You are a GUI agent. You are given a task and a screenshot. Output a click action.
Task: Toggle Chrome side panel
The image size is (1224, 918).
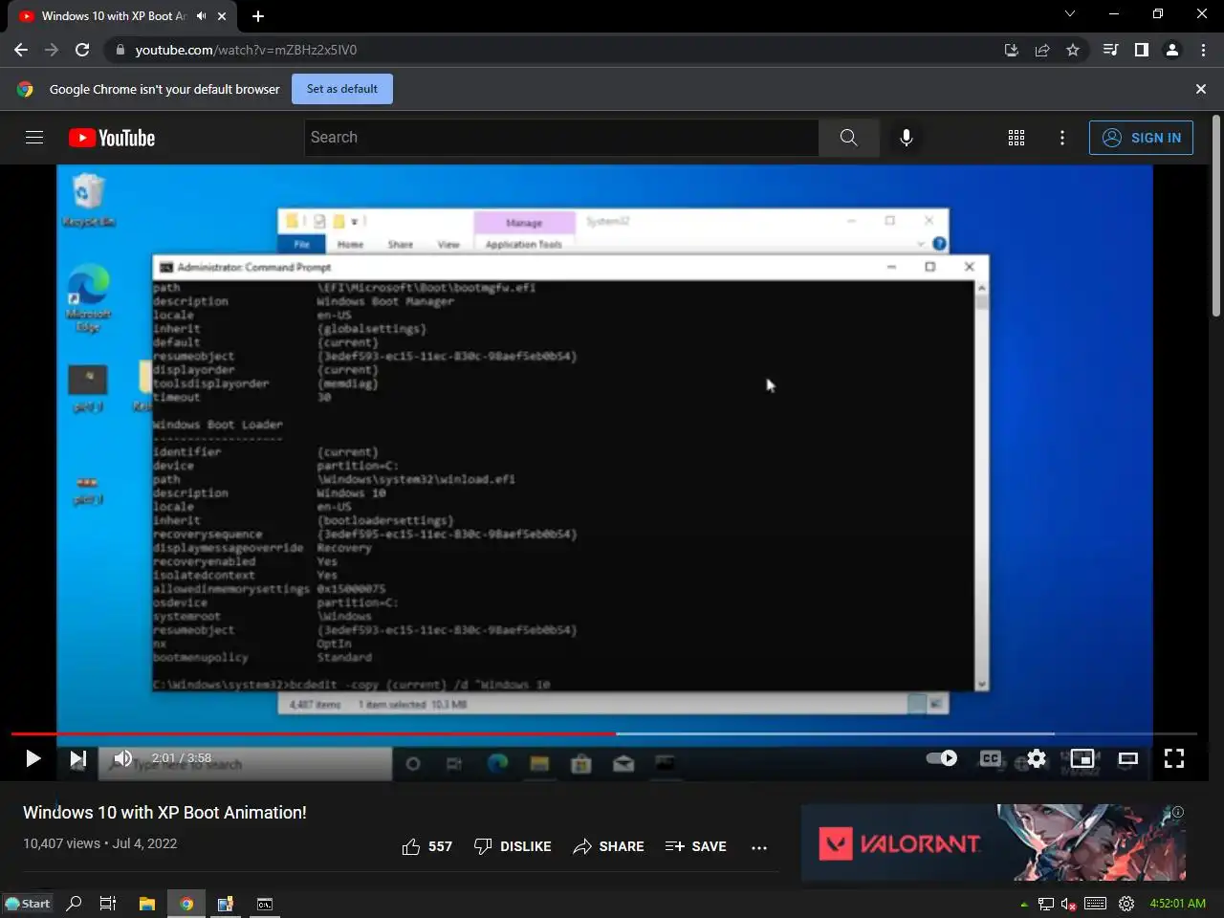pos(1141,50)
